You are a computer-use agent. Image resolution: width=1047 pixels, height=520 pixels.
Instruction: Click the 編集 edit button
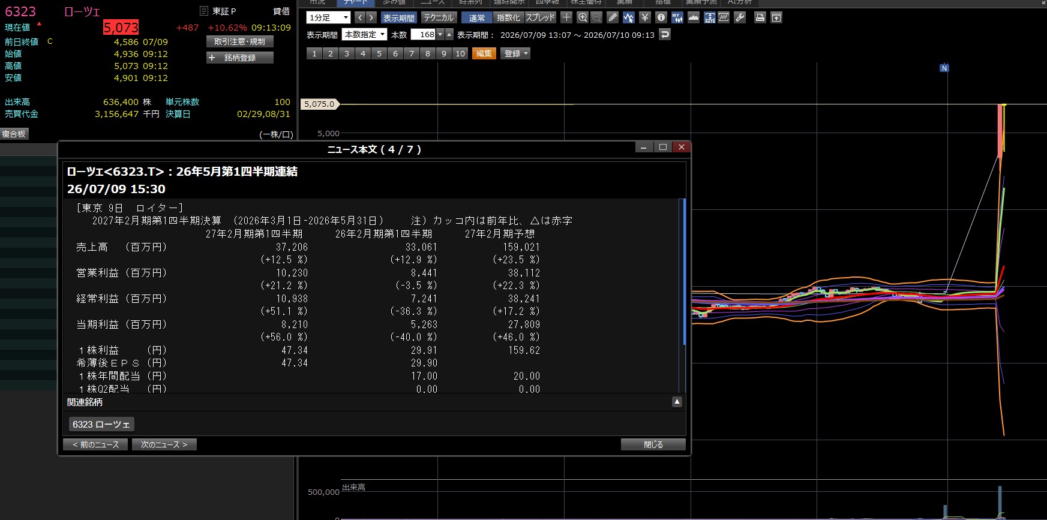[484, 53]
